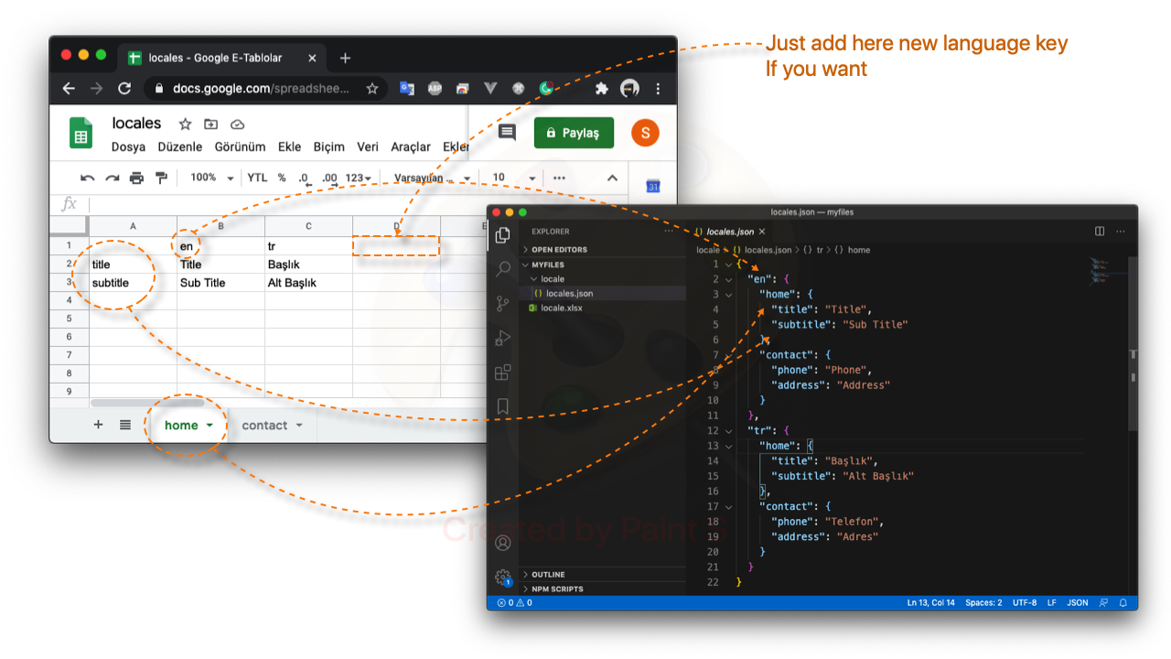Open the home sheet tab dropdown arrow
Viewport: 1171px width, 659px height.
[x=209, y=426]
